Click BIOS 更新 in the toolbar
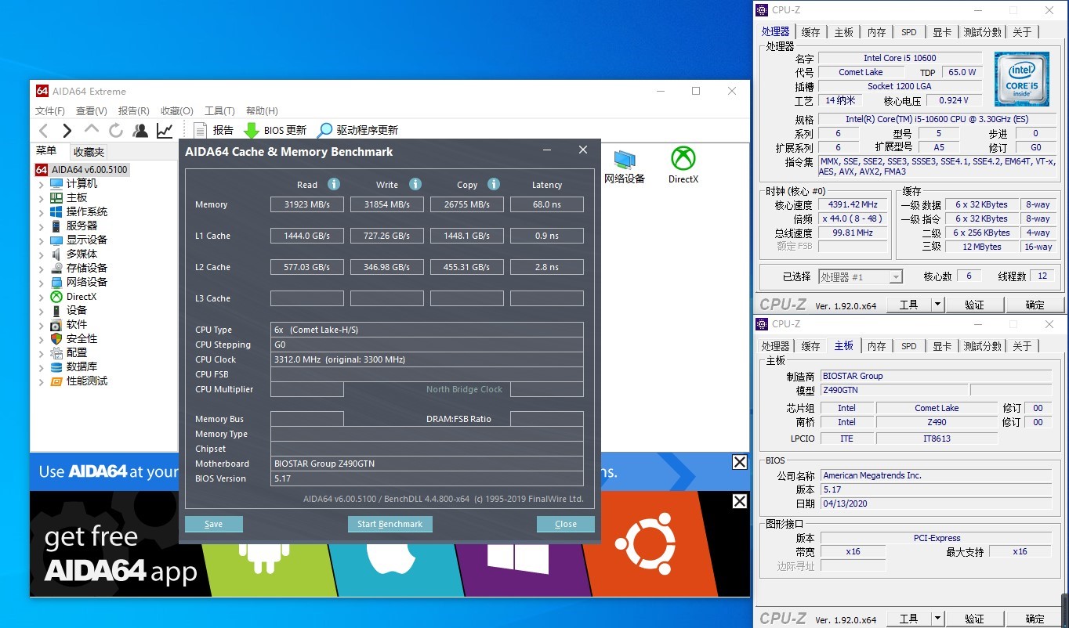 pyautogui.click(x=275, y=131)
